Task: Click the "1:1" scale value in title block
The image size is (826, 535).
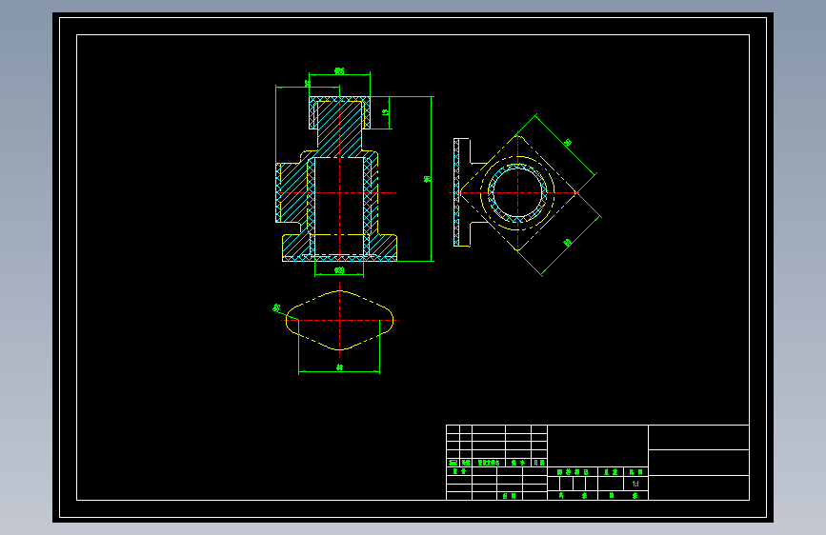Action: tap(635, 484)
